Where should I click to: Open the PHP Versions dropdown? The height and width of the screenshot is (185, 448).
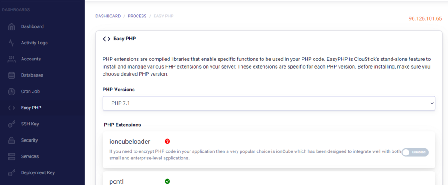coord(269,103)
